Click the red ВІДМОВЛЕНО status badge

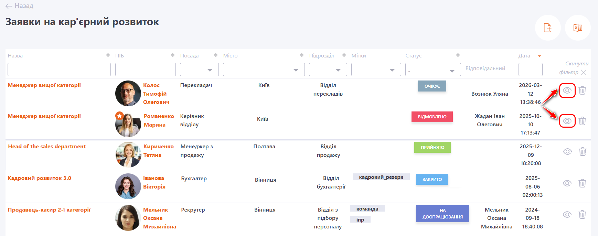point(432,117)
